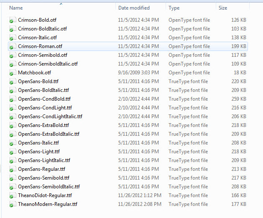Click the Crimson-SemiboldItalic.otf file name
Image resolution: width=263 pixels, height=218 pixels.
pyautogui.click(x=48, y=64)
